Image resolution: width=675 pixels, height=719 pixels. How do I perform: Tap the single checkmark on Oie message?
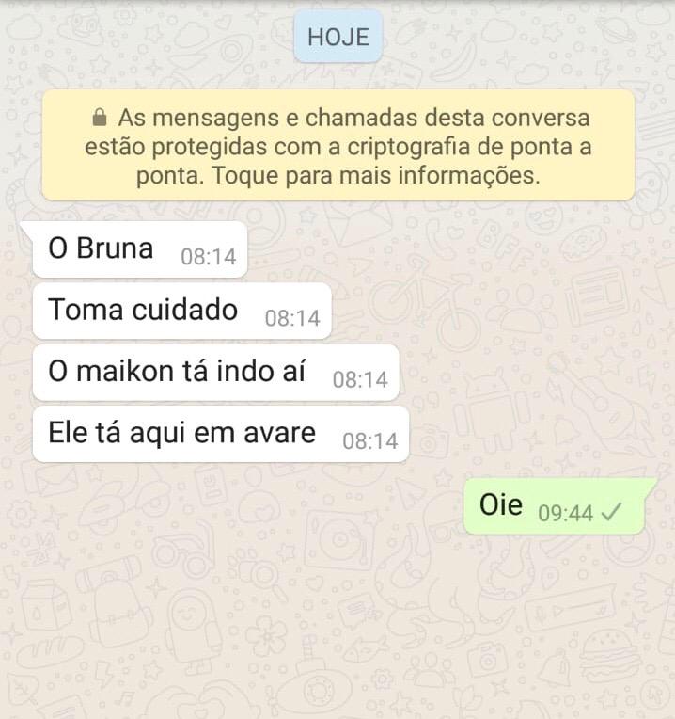coord(611,512)
